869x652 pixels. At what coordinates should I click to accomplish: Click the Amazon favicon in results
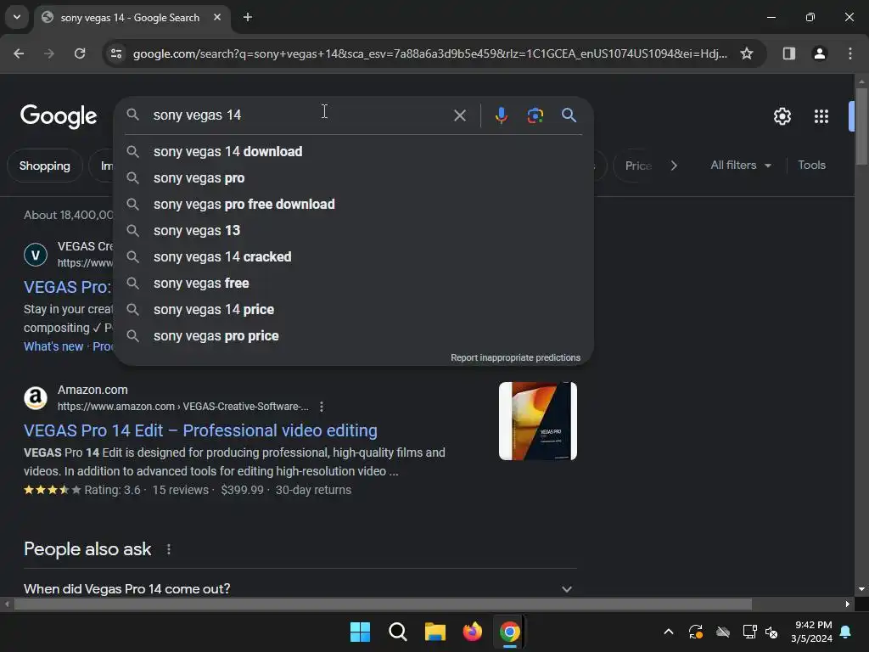pyautogui.click(x=36, y=398)
